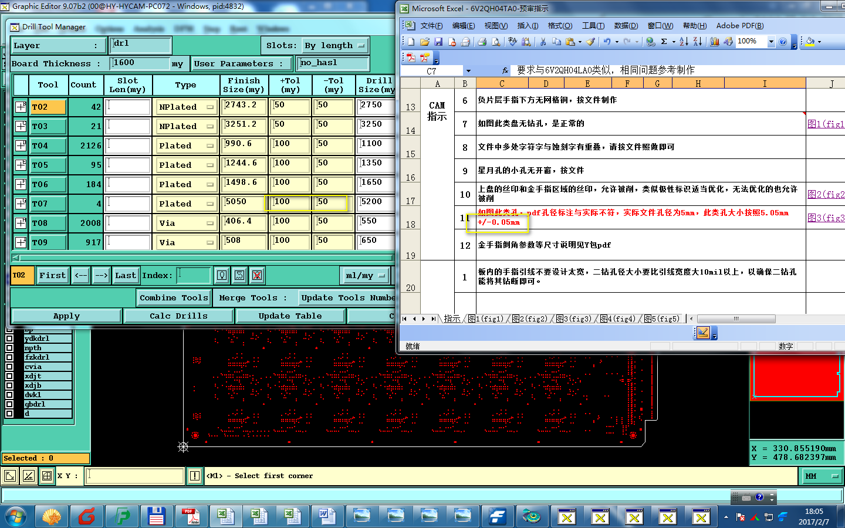Click the fx insert function icon

click(505, 71)
